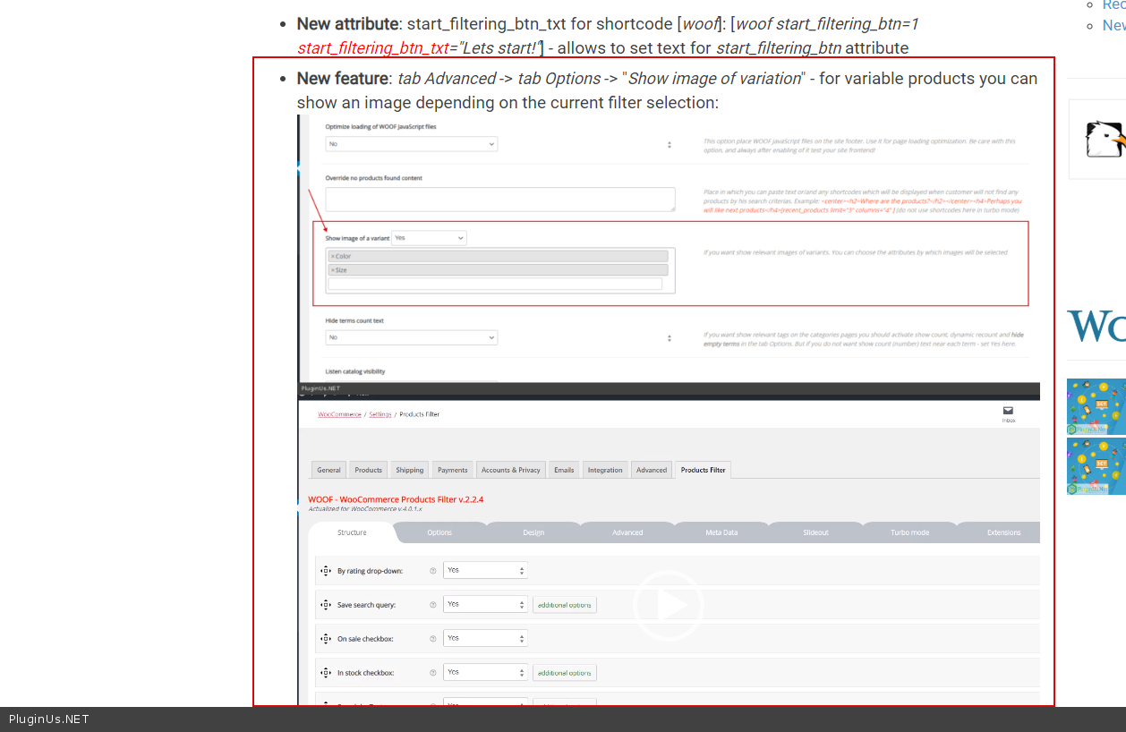This screenshot has width=1126, height=732.
Task: Select the Accounts & Privacy tab
Action: 511,470
